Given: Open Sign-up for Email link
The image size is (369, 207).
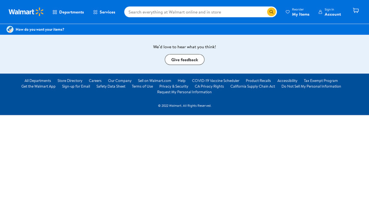Looking at the screenshot, I should pyautogui.click(x=76, y=86).
